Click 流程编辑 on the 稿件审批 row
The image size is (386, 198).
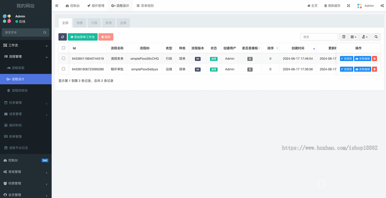(x=363, y=69)
